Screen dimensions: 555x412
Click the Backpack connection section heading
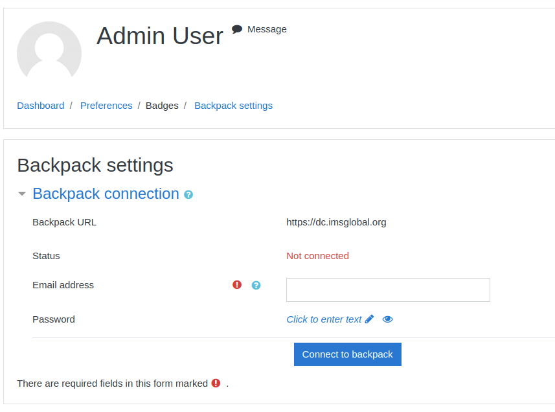[106, 194]
